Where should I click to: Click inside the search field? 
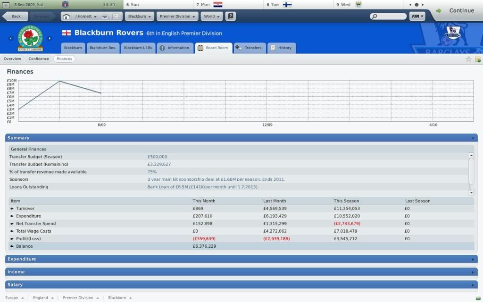coord(388,17)
